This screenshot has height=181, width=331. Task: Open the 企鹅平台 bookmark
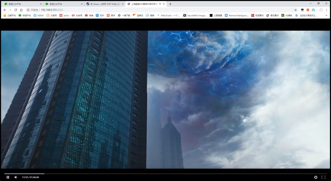click(10, 15)
